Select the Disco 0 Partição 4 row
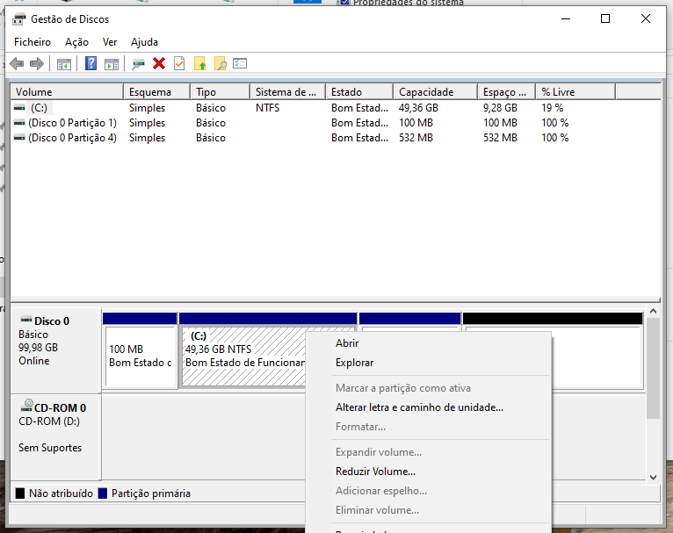Viewport: 673px width, 533px height. [72, 138]
